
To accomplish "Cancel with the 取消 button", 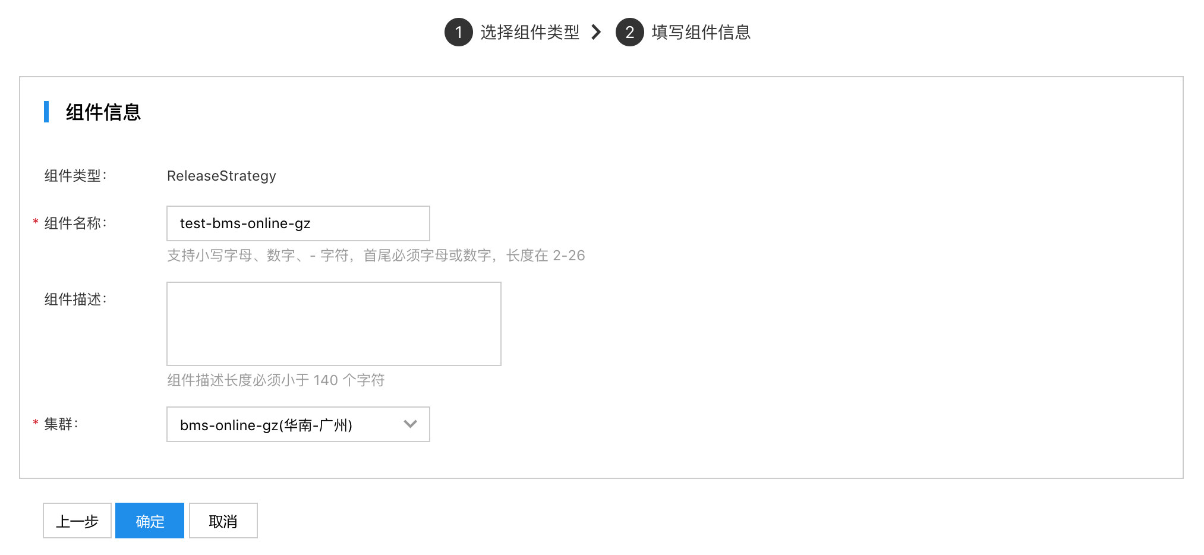I will click(x=223, y=521).
